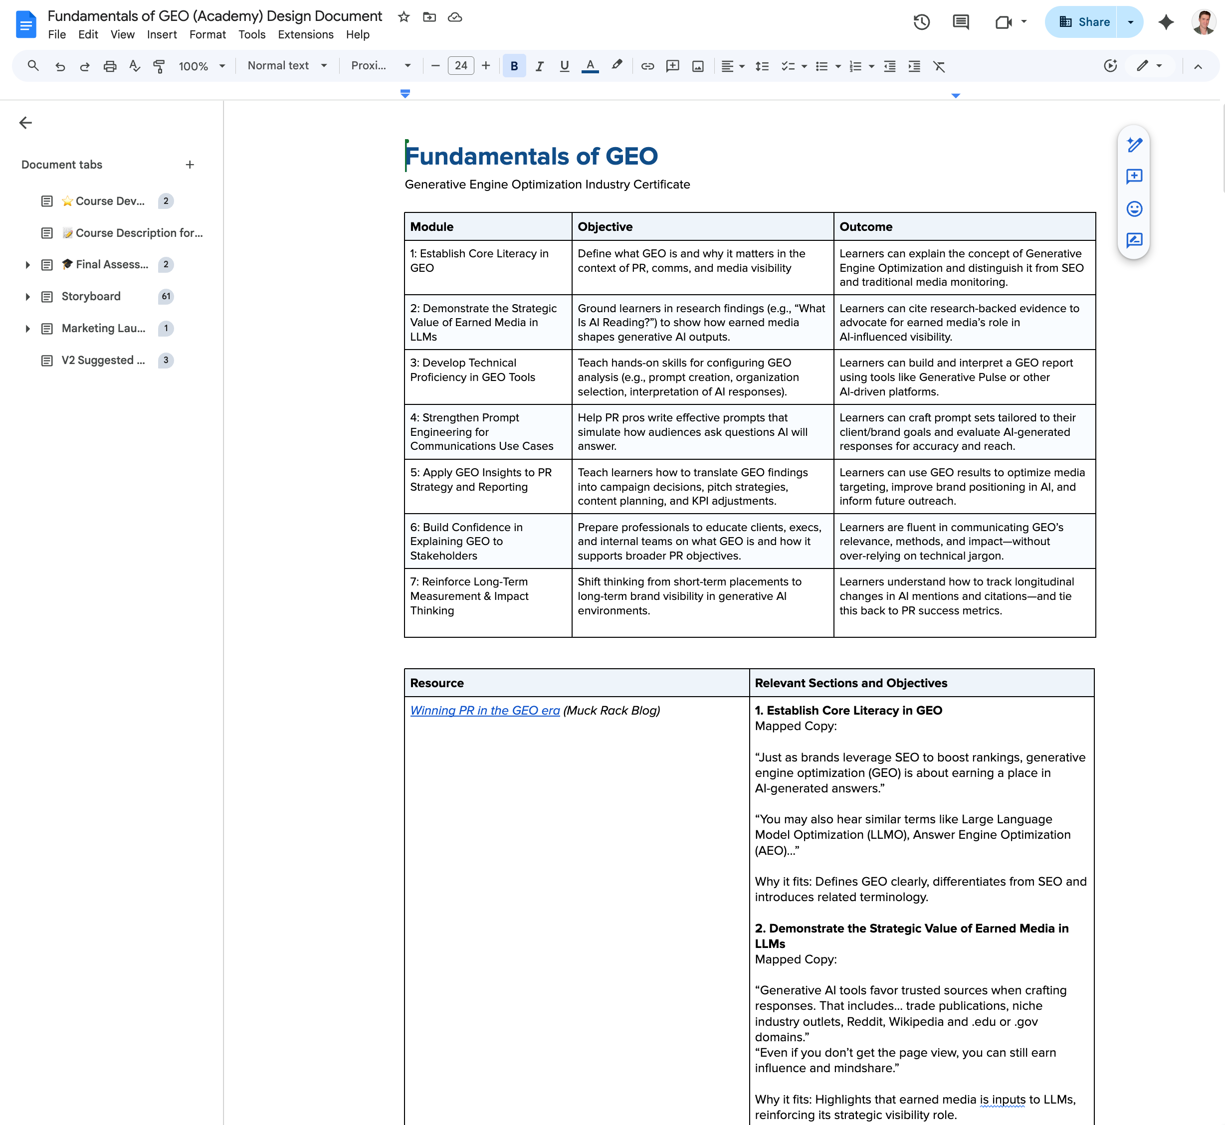This screenshot has width=1225, height=1125.
Task: Open the Extensions menu
Action: point(305,35)
